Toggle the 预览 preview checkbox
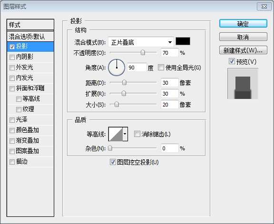 232,61
